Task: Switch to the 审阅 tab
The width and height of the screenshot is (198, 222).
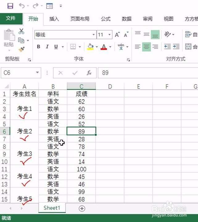Action: pos(148,19)
